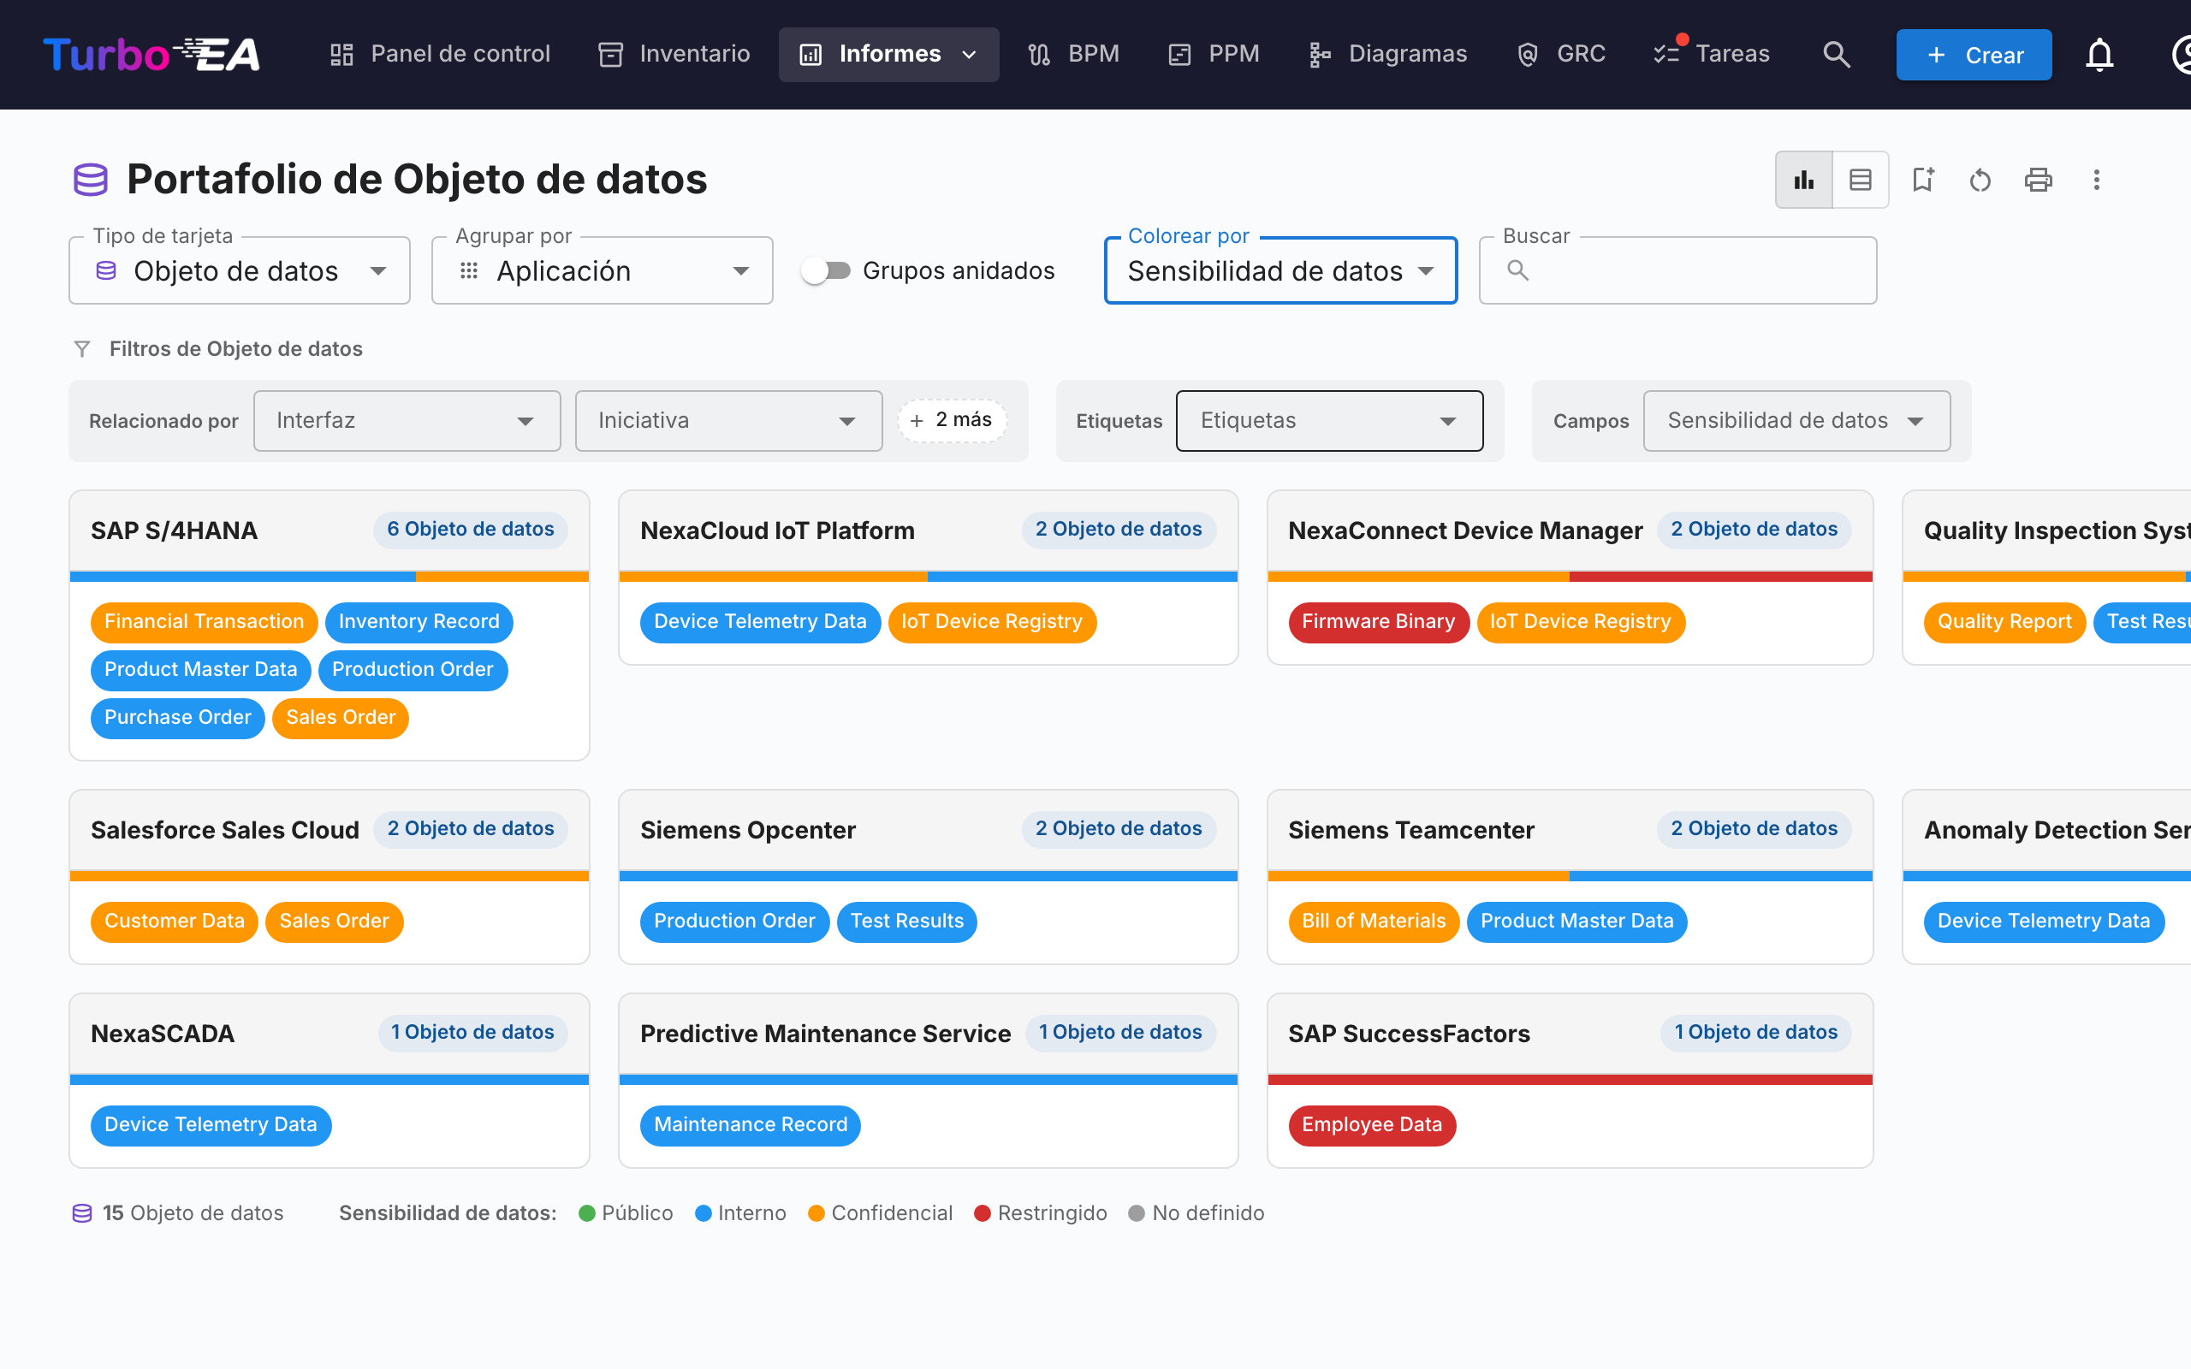Click the user account avatar icon
Viewport: 2191px width, 1369px height.
coord(2180,54)
